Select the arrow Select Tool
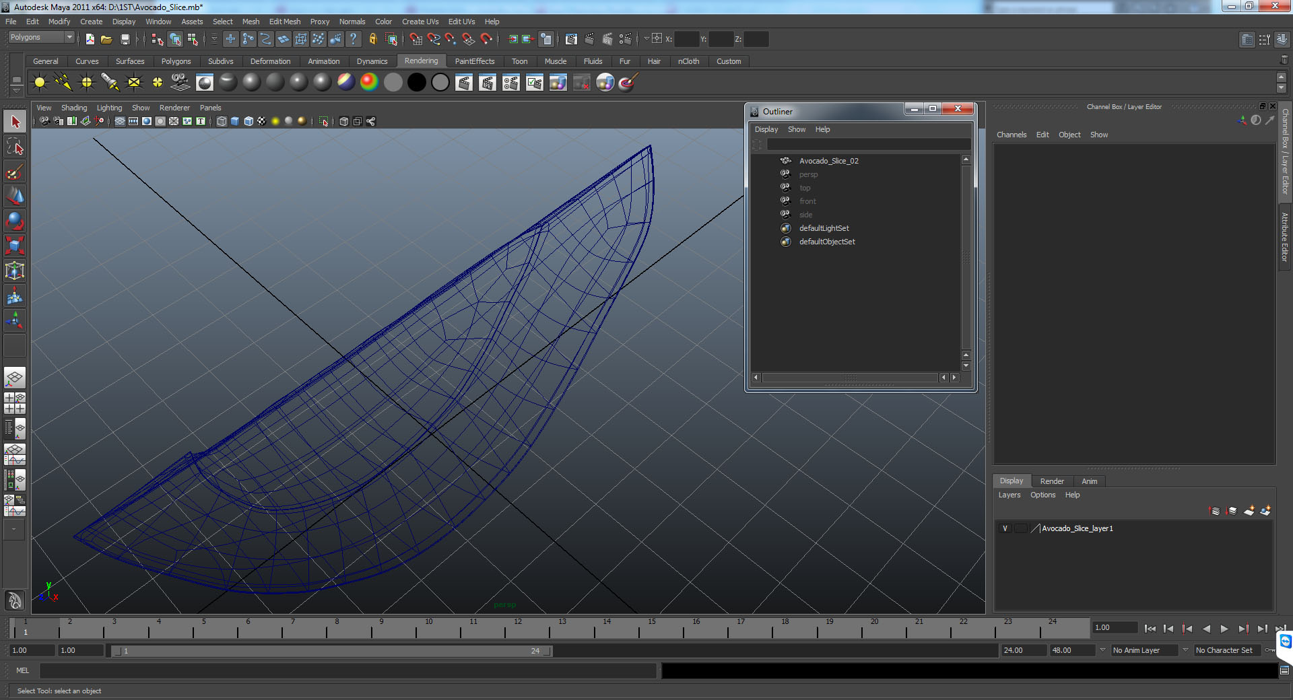 [x=15, y=122]
